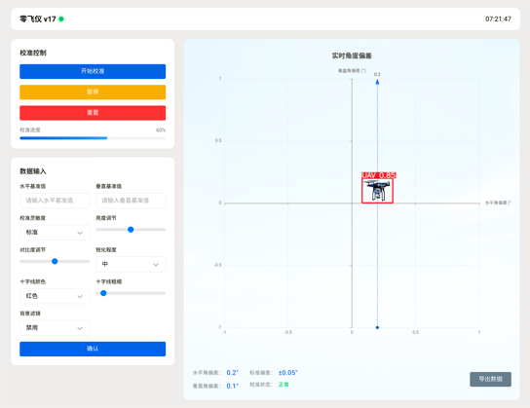Screen dimensions: 530x408
Task: Open the 锐化程度 dropdown
Action: 131,264
